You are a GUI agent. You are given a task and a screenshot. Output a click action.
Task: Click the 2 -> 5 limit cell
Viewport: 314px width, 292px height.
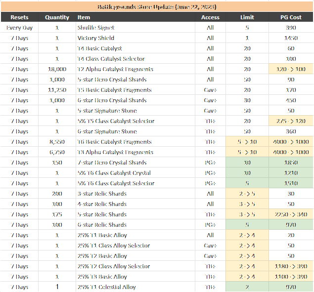(x=247, y=194)
